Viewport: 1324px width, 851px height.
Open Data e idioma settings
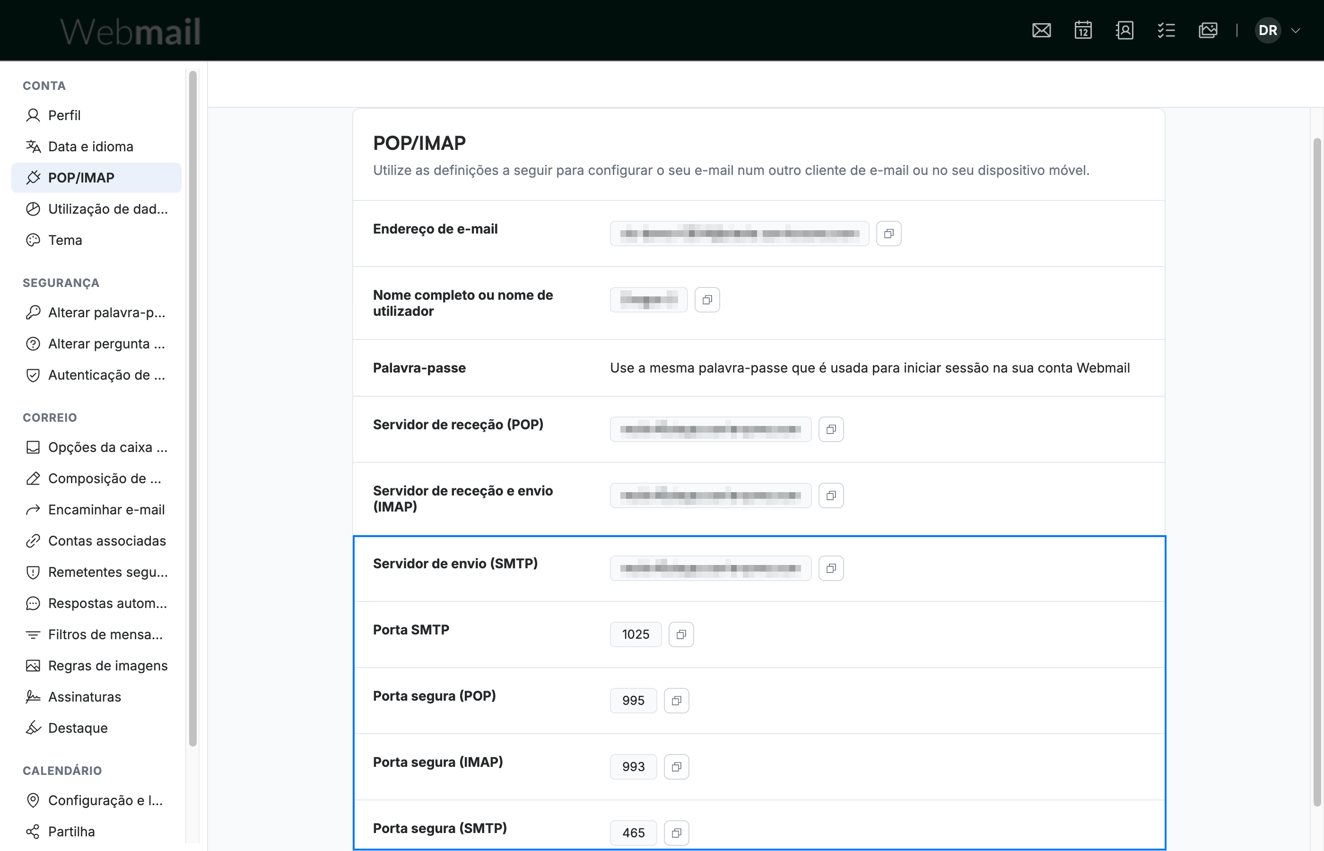pos(96,147)
